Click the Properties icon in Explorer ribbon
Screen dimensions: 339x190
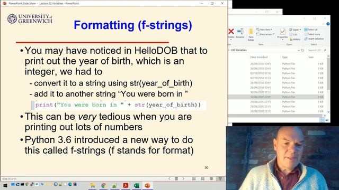click(x=282, y=32)
